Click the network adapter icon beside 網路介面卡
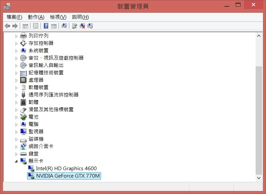 23,146
